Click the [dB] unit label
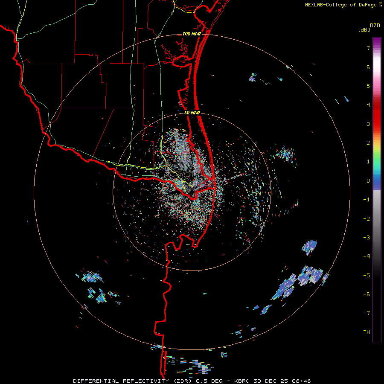 [364, 30]
